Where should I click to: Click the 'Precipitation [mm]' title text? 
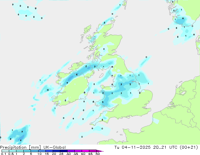click(x=21, y=147)
